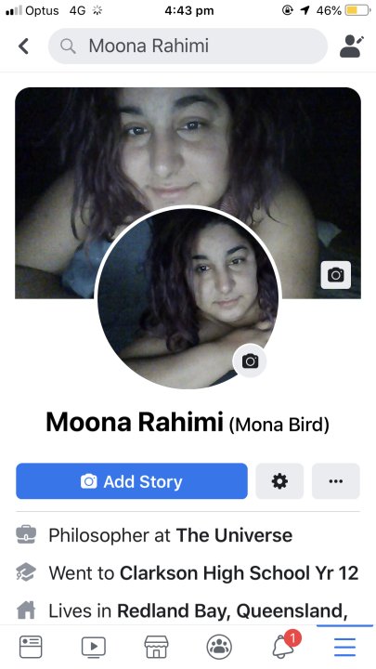This screenshot has height=669, width=376.
Task: Tap the search magnifier icon
Action: [68, 46]
